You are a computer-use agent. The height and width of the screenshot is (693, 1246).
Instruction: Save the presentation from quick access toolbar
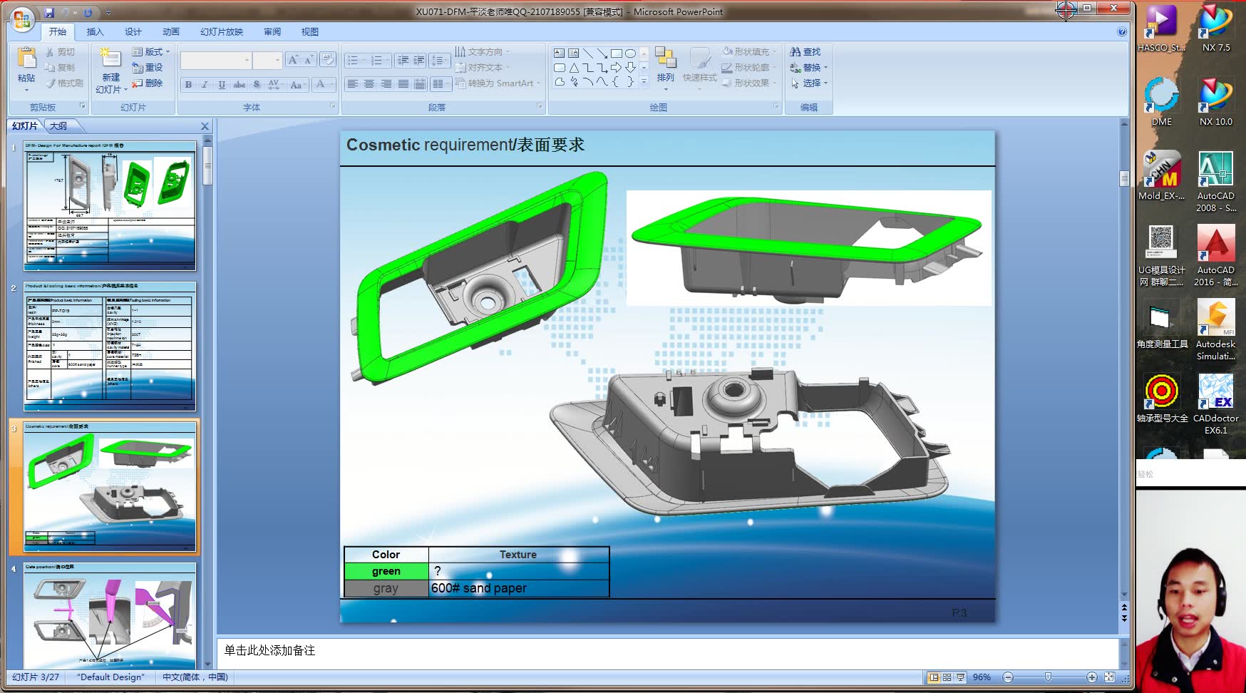coord(49,13)
